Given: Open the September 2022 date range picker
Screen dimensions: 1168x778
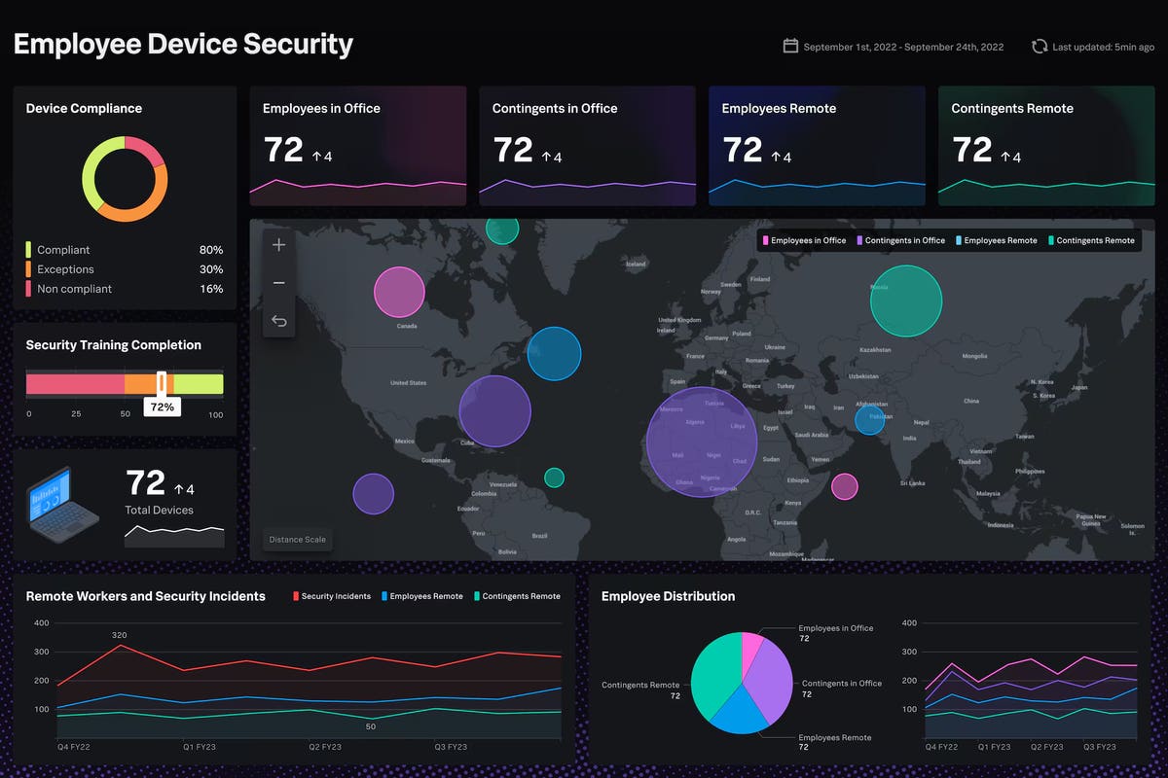Looking at the screenshot, I should tap(902, 47).
